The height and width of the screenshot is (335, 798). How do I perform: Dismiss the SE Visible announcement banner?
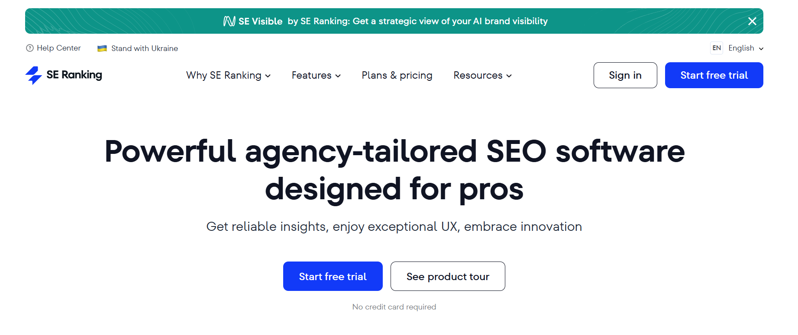coord(752,21)
